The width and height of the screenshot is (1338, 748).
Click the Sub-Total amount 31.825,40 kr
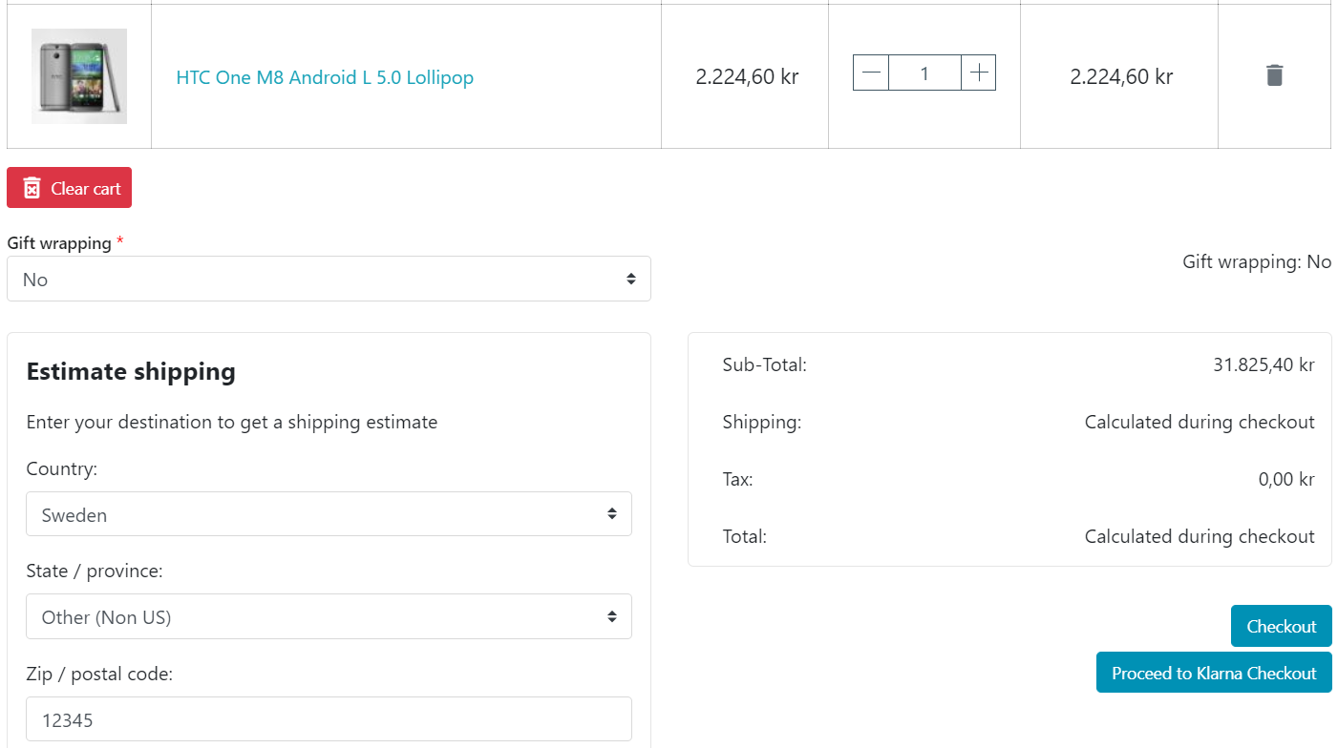1264,364
